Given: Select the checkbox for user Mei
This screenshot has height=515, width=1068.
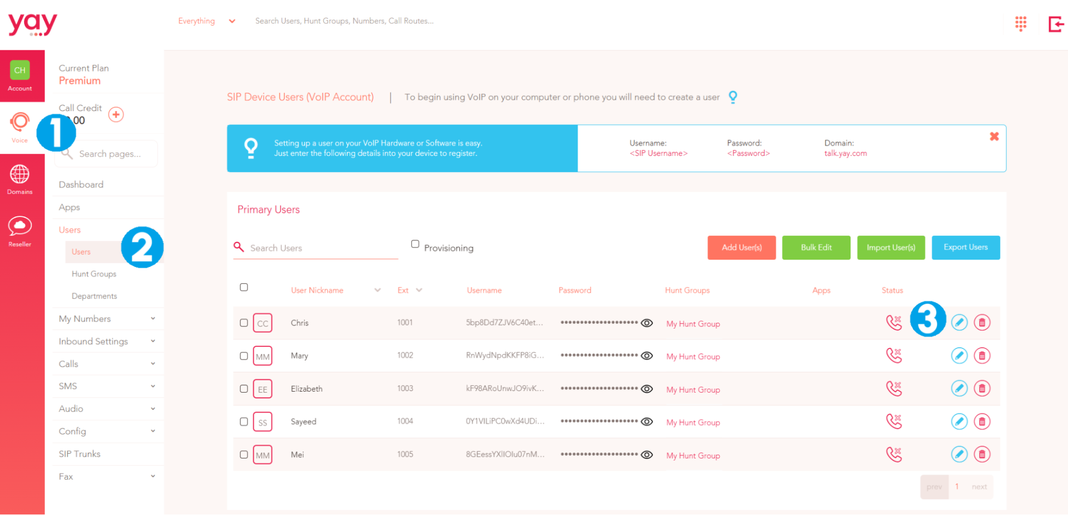Looking at the screenshot, I should [244, 455].
